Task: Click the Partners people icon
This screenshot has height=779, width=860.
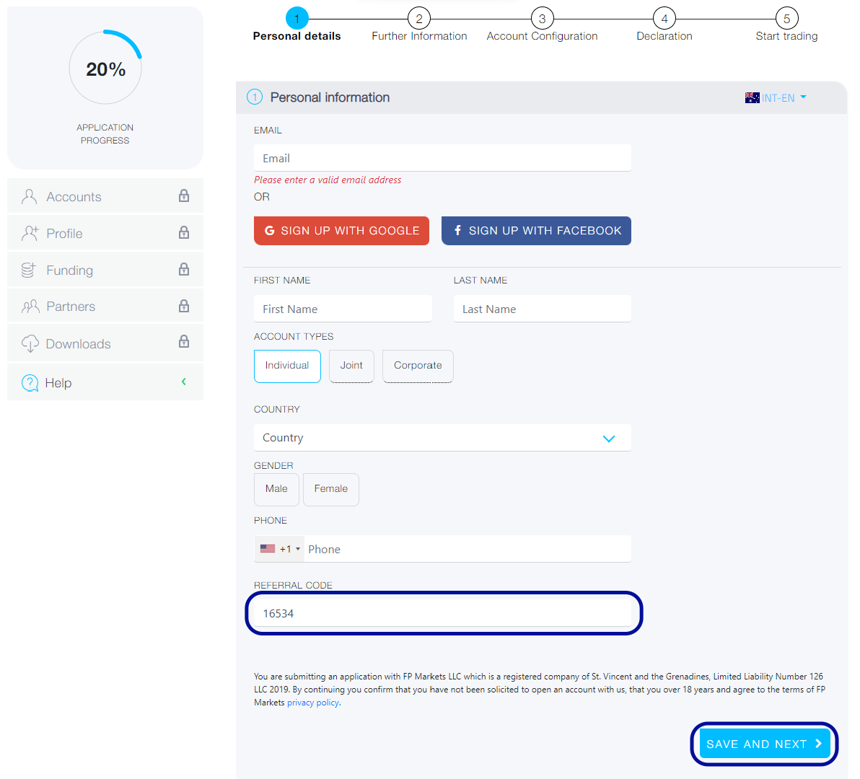Action: pyautogui.click(x=30, y=307)
